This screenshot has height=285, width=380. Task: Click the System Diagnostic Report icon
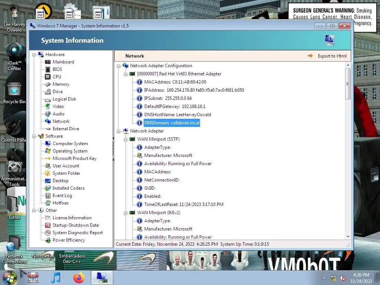pyautogui.click(x=48, y=233)
